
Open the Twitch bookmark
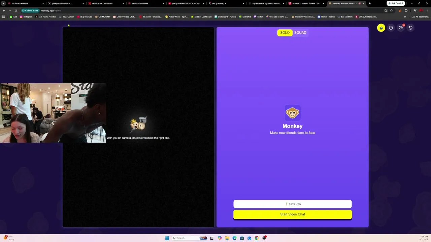click(258, 17)
